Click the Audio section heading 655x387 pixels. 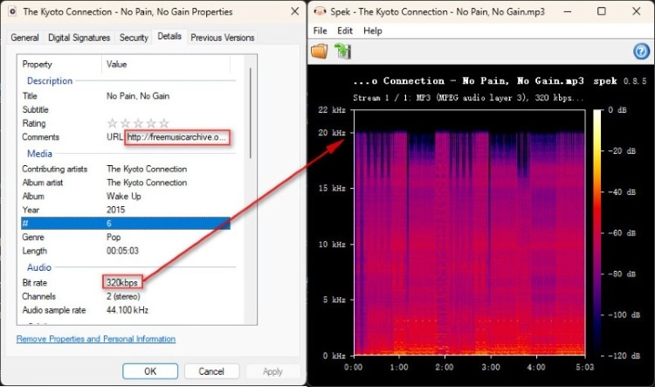pos(39,267)
